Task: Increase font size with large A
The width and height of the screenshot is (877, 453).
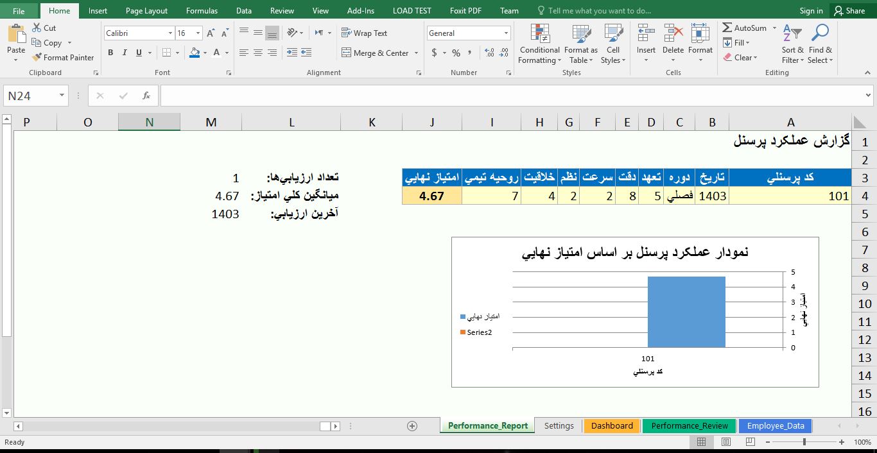Action: click(x=211, y=33)
